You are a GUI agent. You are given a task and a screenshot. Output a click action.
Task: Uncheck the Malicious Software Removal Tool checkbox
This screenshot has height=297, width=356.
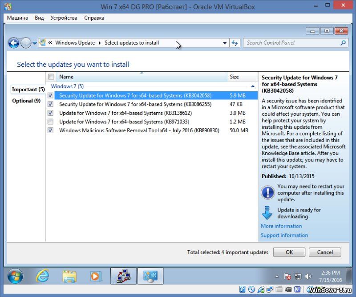pos(50,130)
